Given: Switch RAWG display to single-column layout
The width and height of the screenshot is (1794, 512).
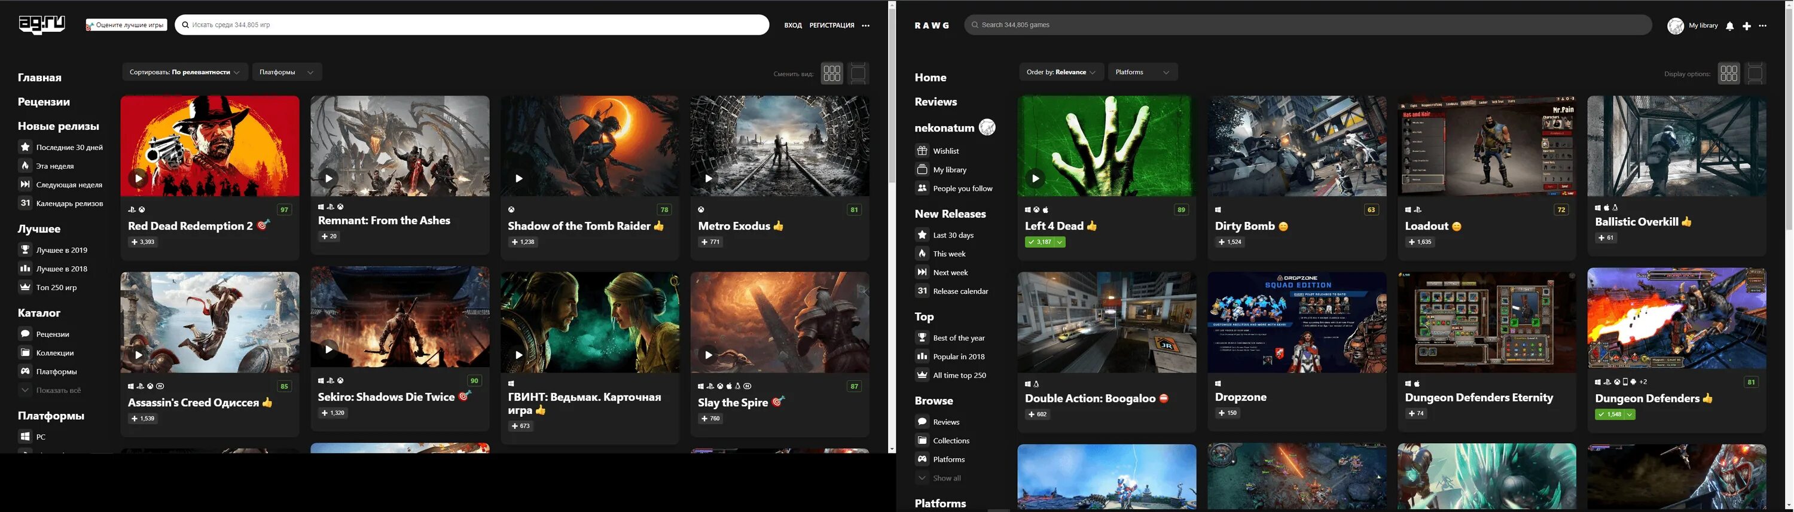Looking at the screenshot, I should [1755, 73].
